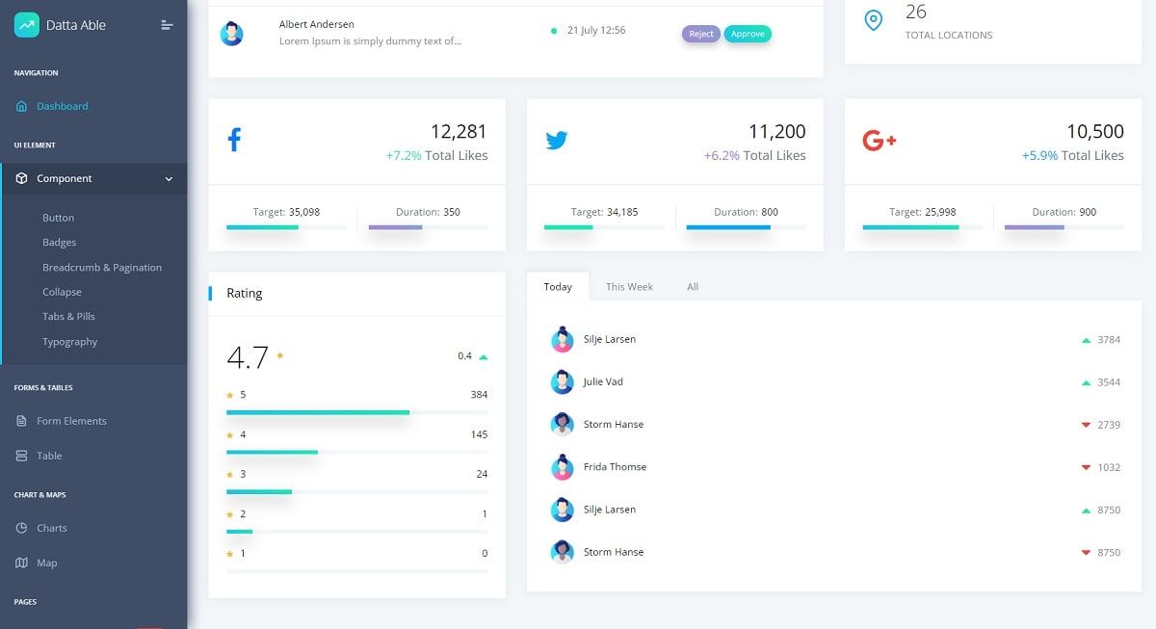Image resolution: width=1156 pixels, height=629 pixels.
Task: Click the Approve button for Albert Andersen
Action: coord(748,33)
